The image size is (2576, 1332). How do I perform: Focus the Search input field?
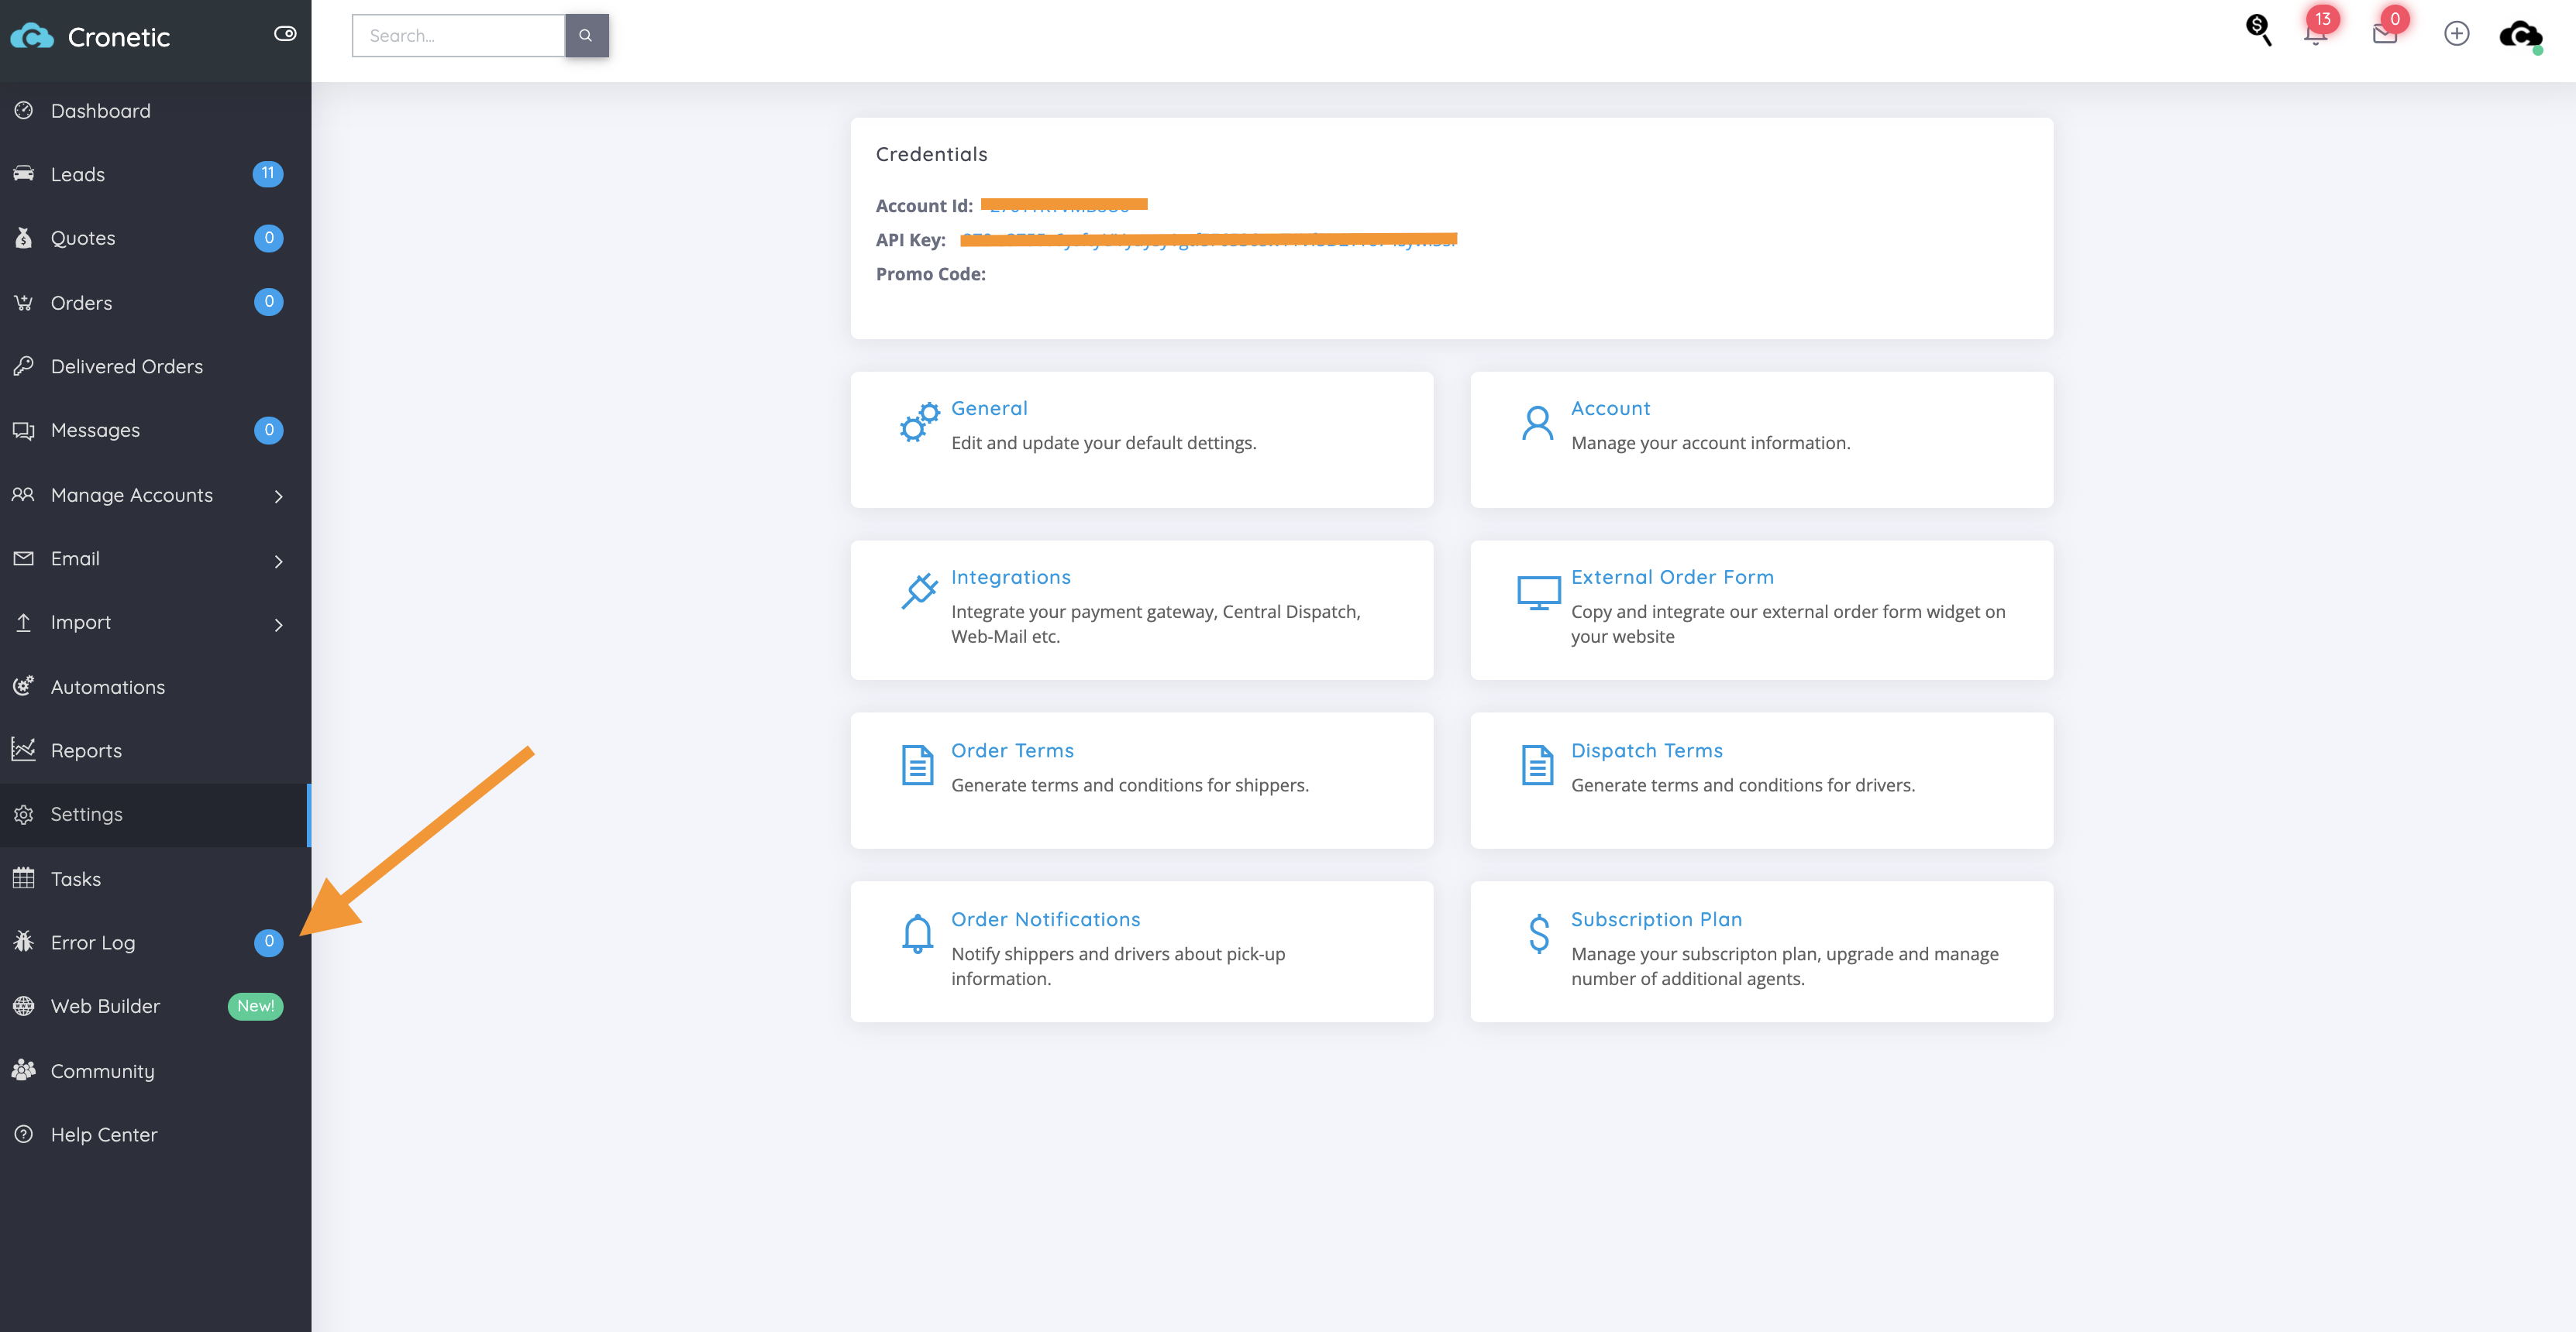pos(459,36)
